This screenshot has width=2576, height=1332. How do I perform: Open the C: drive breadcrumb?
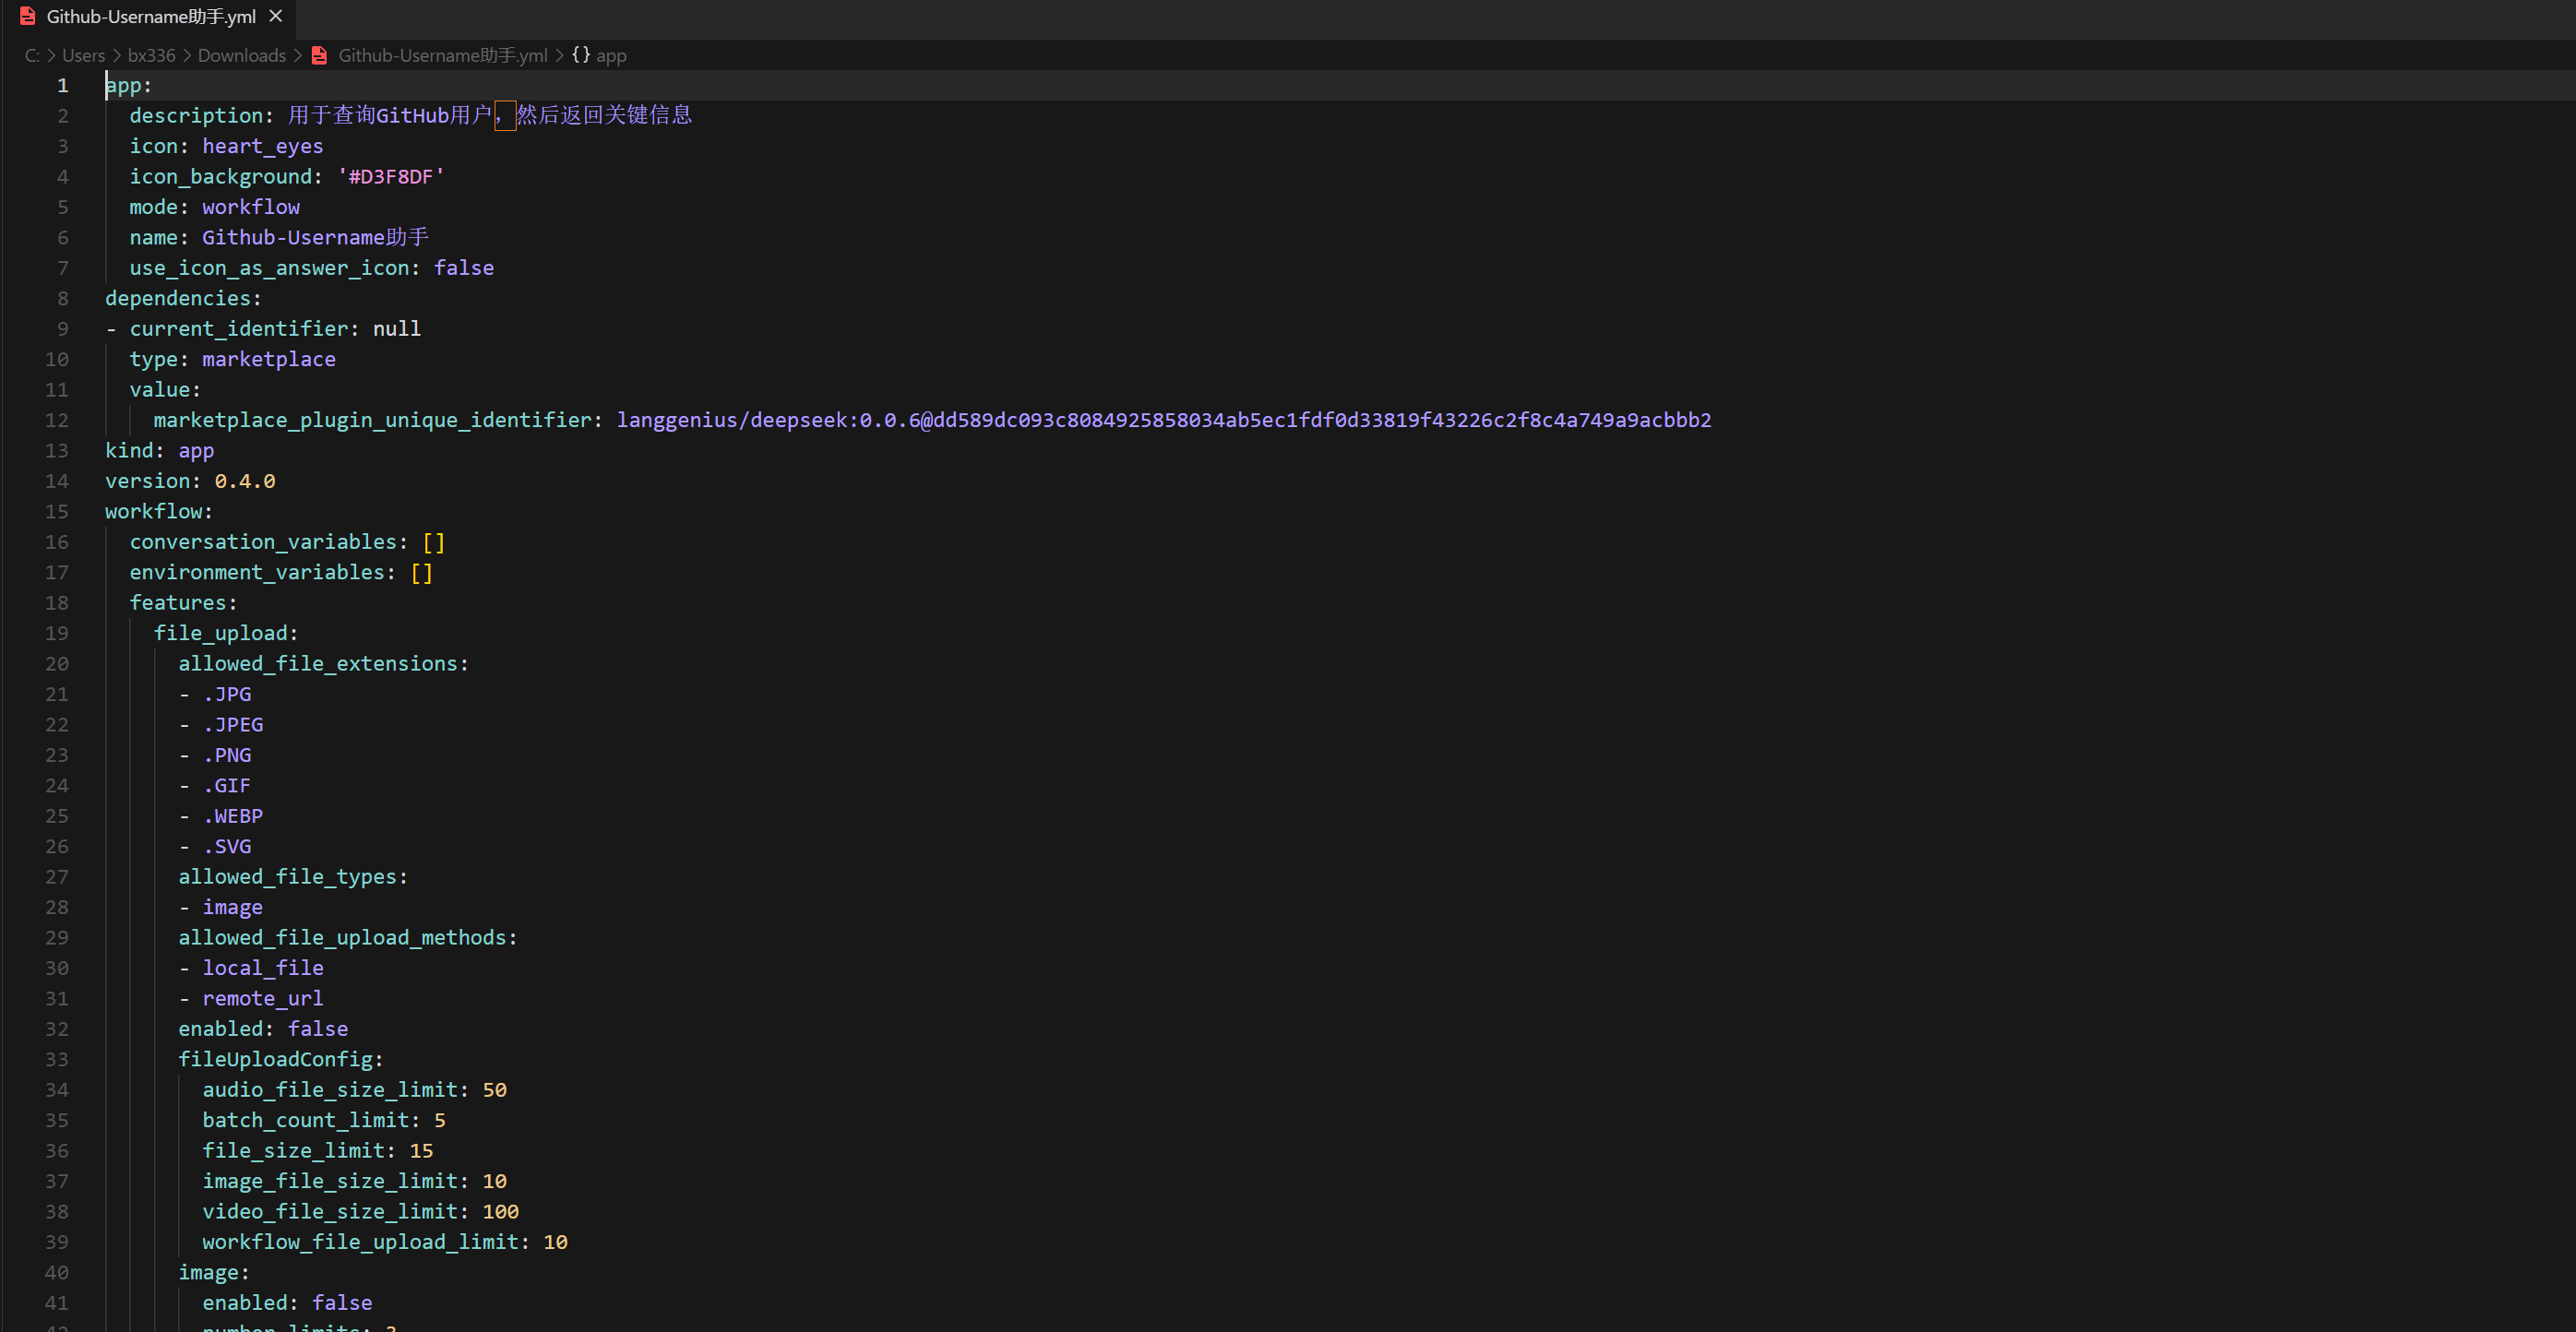[32, 55]
